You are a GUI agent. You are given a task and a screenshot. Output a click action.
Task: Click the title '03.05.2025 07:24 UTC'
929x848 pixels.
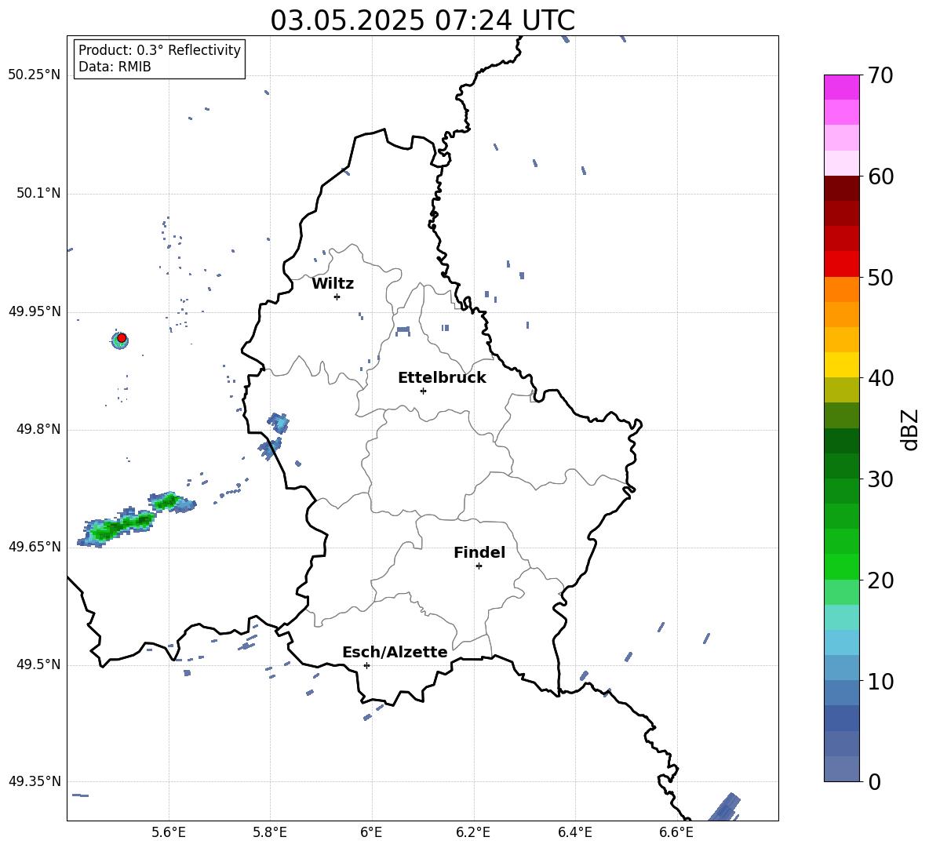tap(422, 20)
